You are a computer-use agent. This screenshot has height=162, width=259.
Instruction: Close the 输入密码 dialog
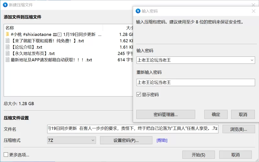click(x=253, y=11)
